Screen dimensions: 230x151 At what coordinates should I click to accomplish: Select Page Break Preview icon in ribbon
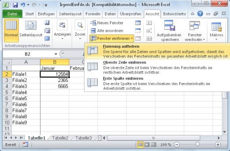47,23
